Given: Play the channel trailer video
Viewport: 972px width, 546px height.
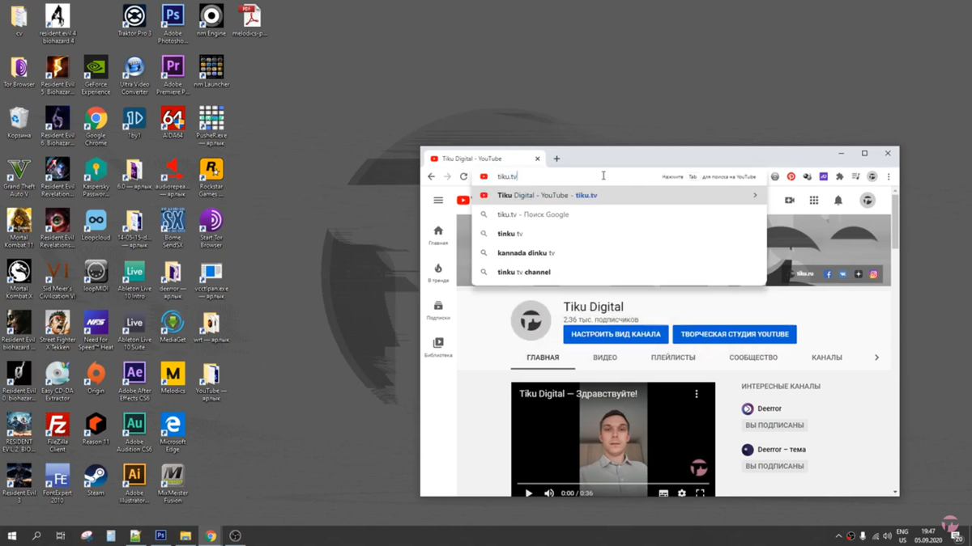Looking at the screenshot, I should [x=529, y=493].
